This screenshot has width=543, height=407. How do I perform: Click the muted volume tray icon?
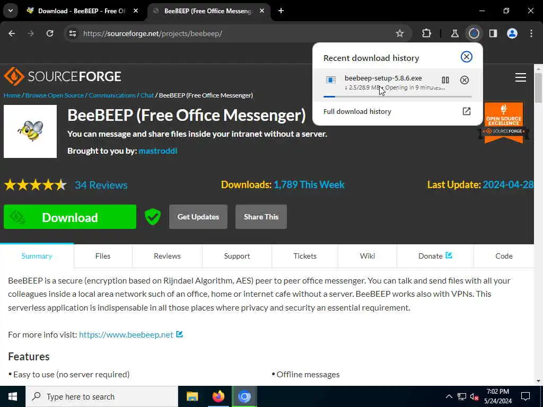click(474, 396)
